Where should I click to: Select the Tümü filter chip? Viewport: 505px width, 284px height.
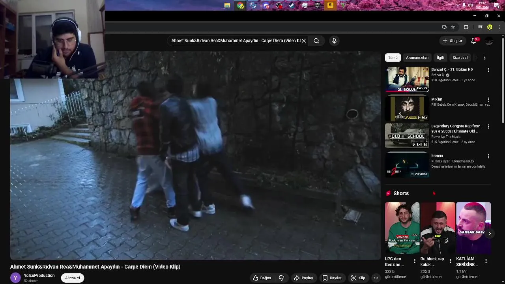(393, 58)
